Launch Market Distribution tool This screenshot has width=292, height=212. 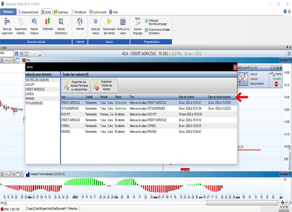tap(61, 26)
